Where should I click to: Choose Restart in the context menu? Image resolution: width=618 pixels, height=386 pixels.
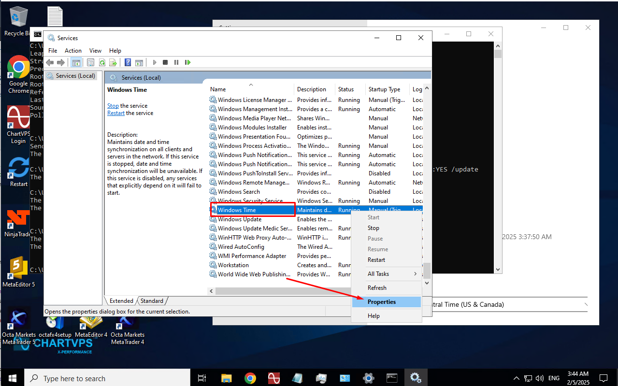(387, 260)
